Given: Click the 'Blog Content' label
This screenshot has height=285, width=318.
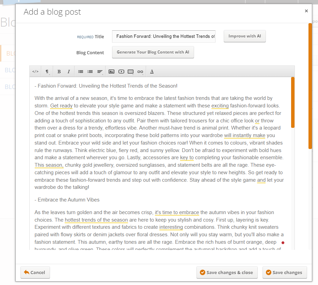Looking at the screenshot, I should tap(90, 52).
